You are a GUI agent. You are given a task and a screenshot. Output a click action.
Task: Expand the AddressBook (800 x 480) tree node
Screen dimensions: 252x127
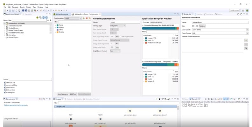[4, 24]
